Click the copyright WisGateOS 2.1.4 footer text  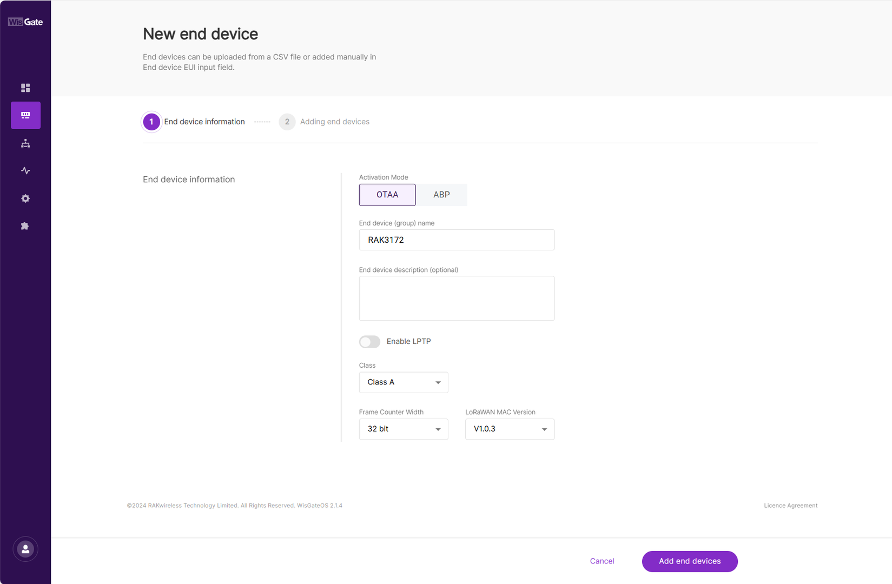click(x=235, y=506)
